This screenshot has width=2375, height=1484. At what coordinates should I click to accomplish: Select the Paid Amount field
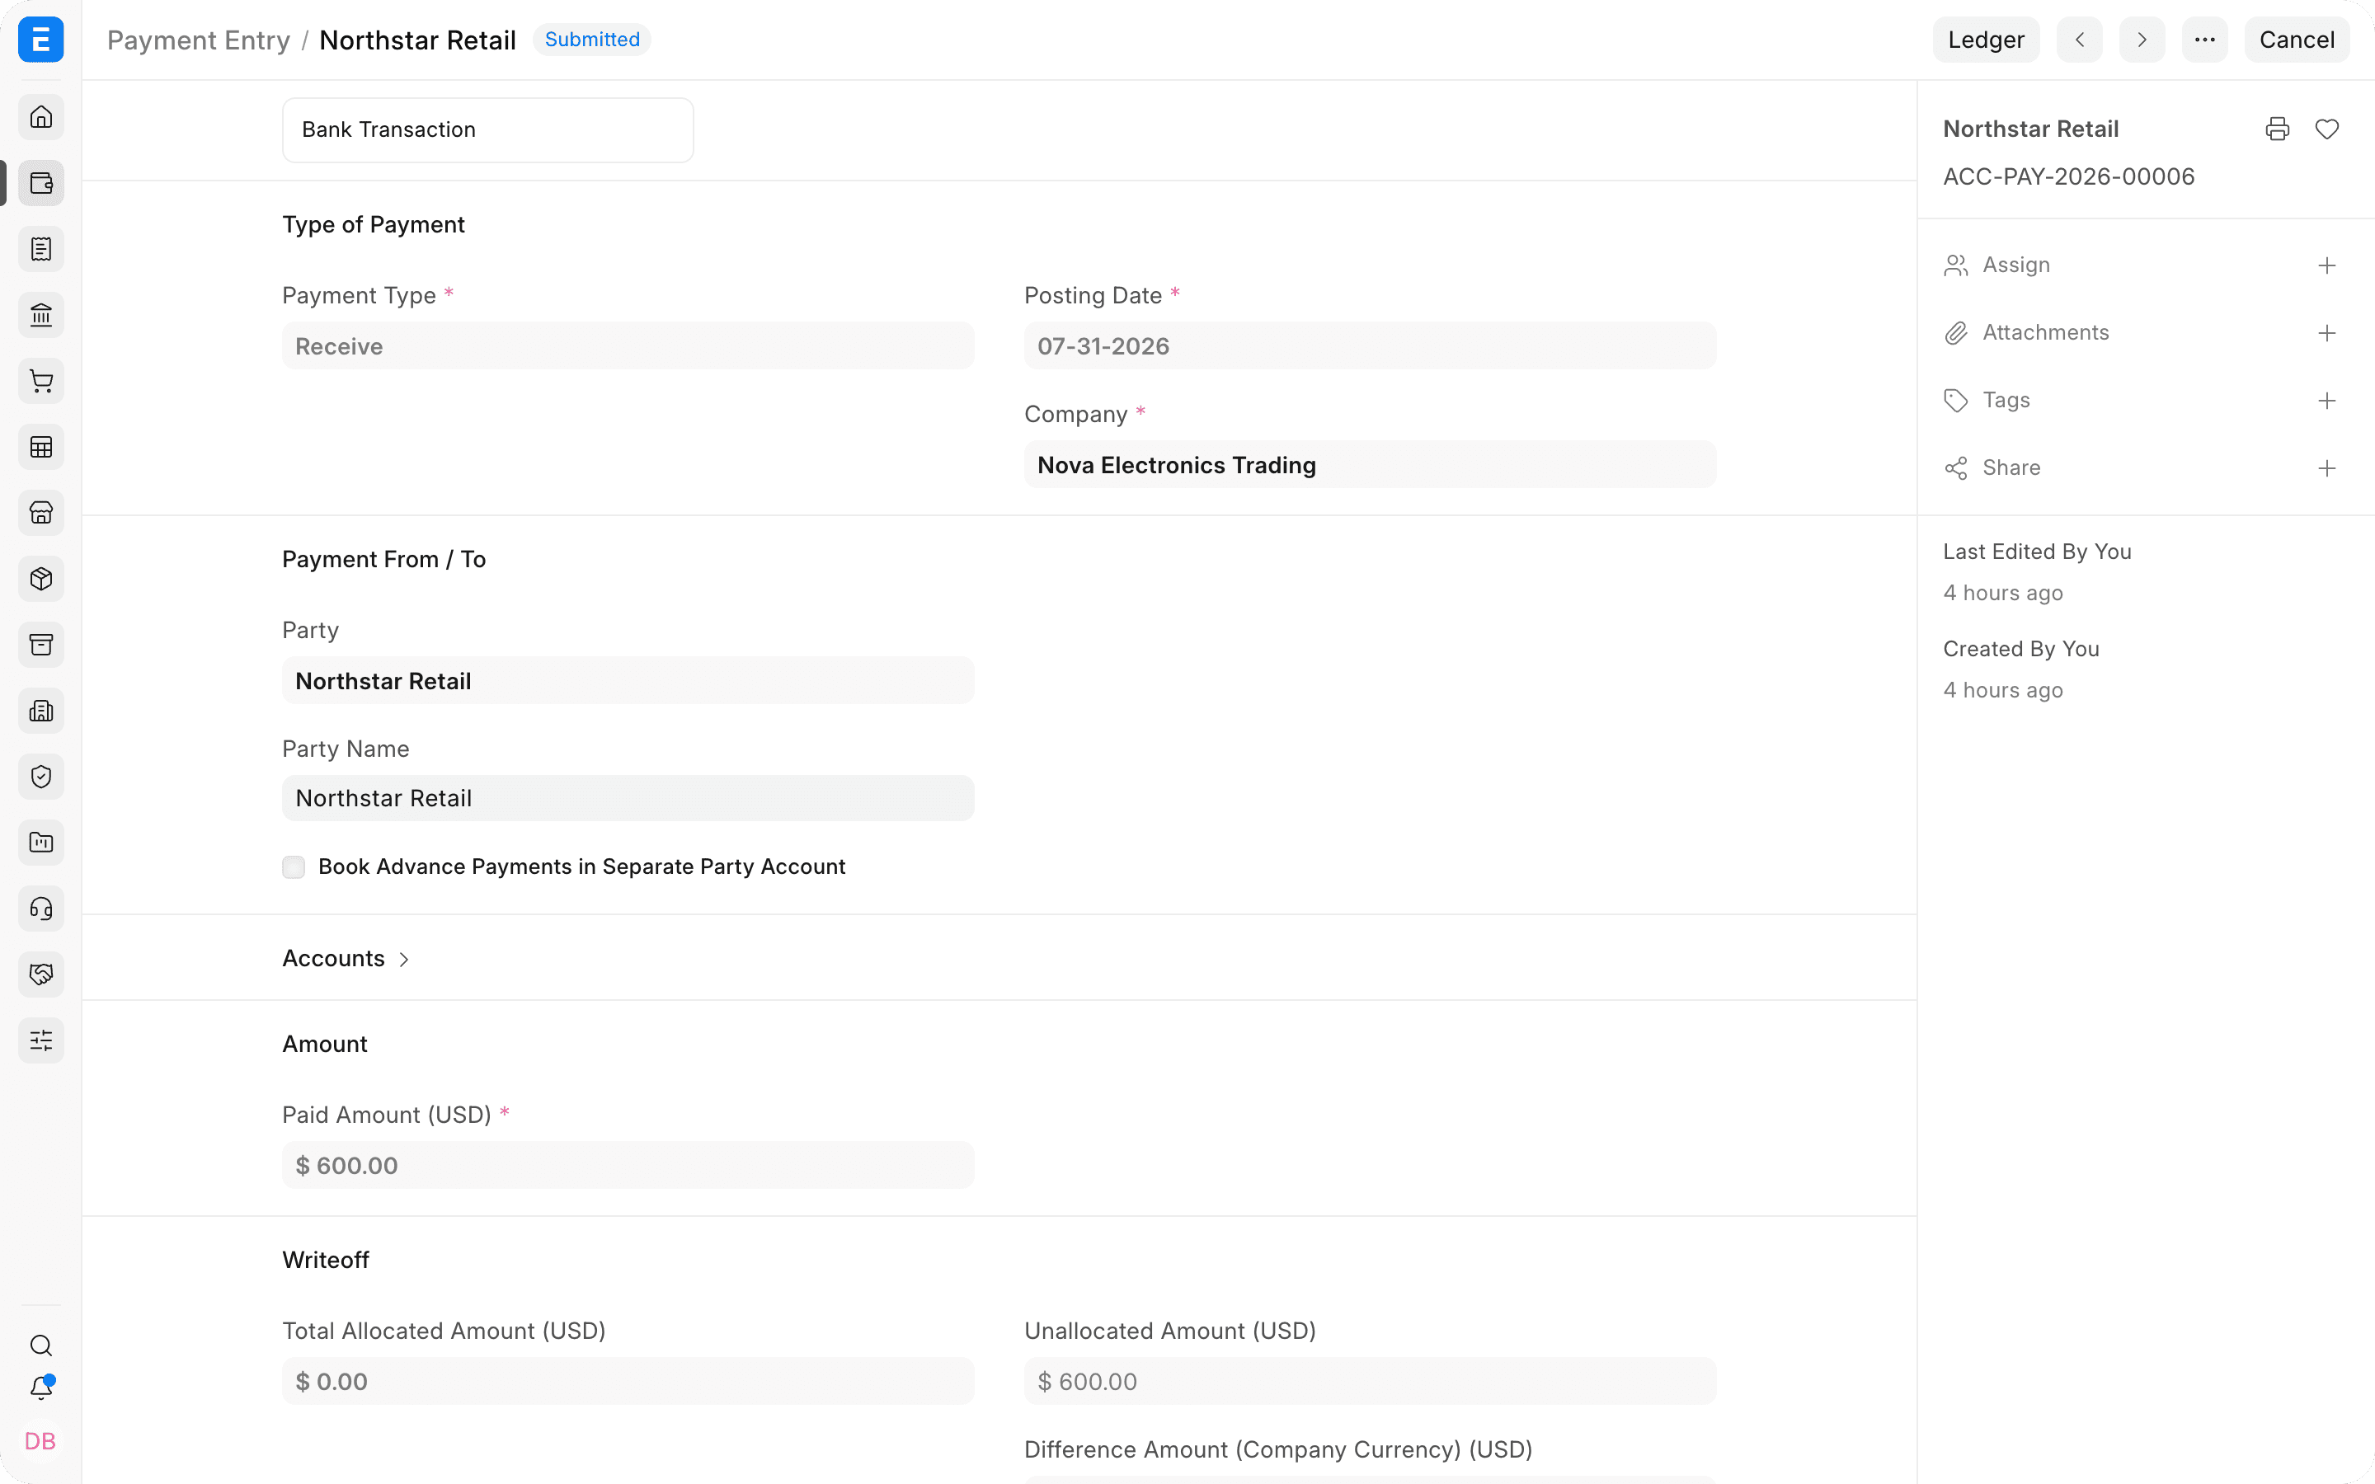pos(628,1165)
